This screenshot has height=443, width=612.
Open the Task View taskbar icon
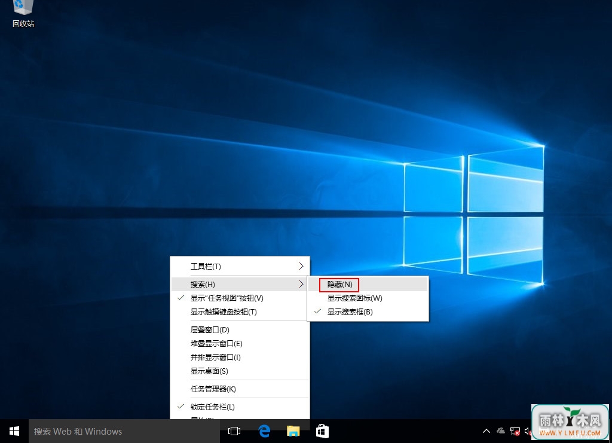pos(234,431)
